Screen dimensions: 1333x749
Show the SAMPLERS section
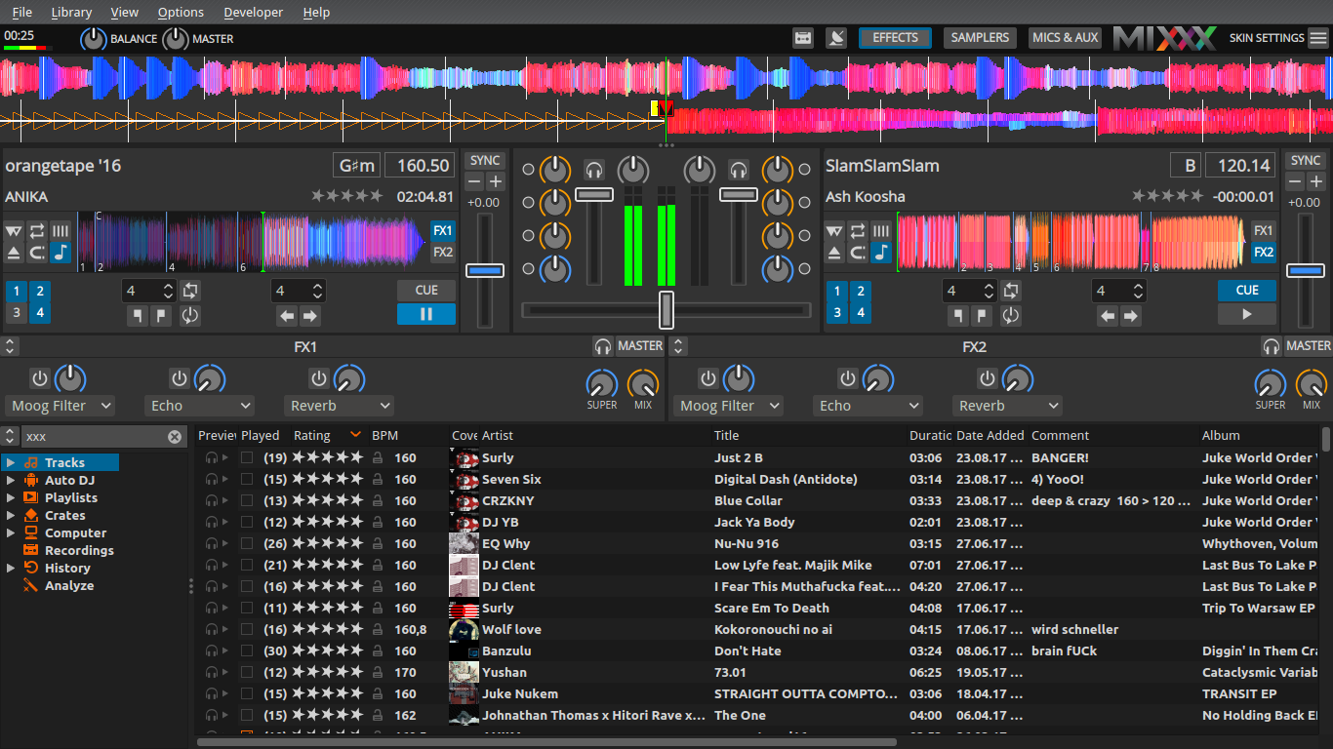click(x=980, y=38)
